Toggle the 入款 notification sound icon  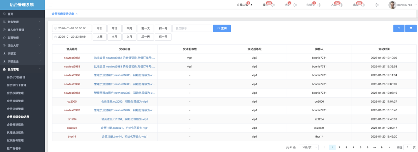pos(342,5)
